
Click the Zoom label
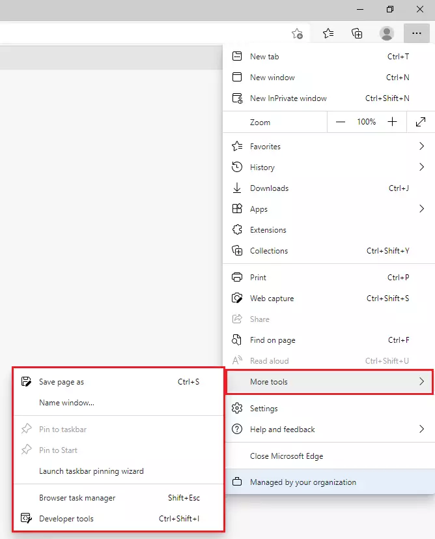pyautogui.click(x=260, y=123)
